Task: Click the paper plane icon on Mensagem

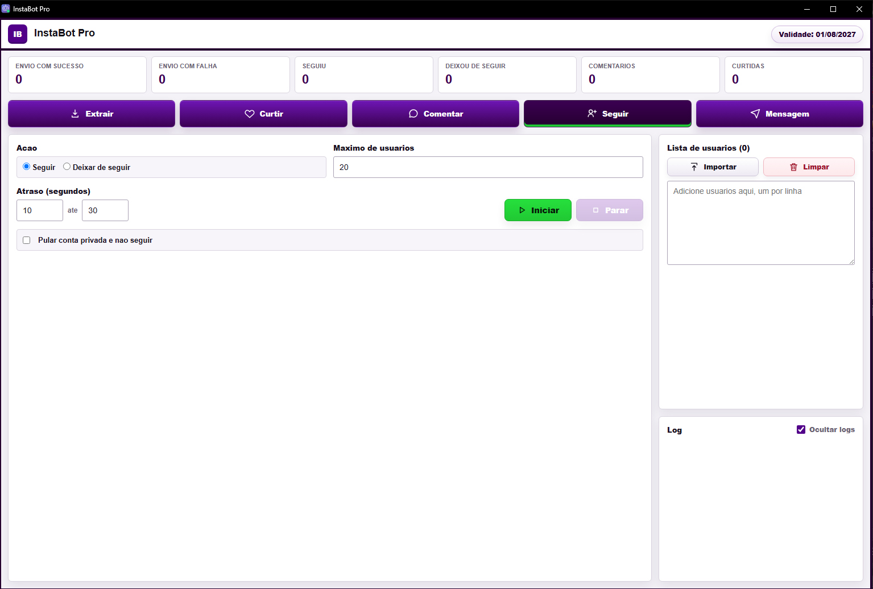Action: click(x=755, y=114)
